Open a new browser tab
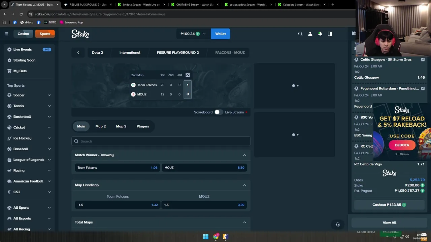Viewport: 431px width, 242px height. (x=333, y=5)
